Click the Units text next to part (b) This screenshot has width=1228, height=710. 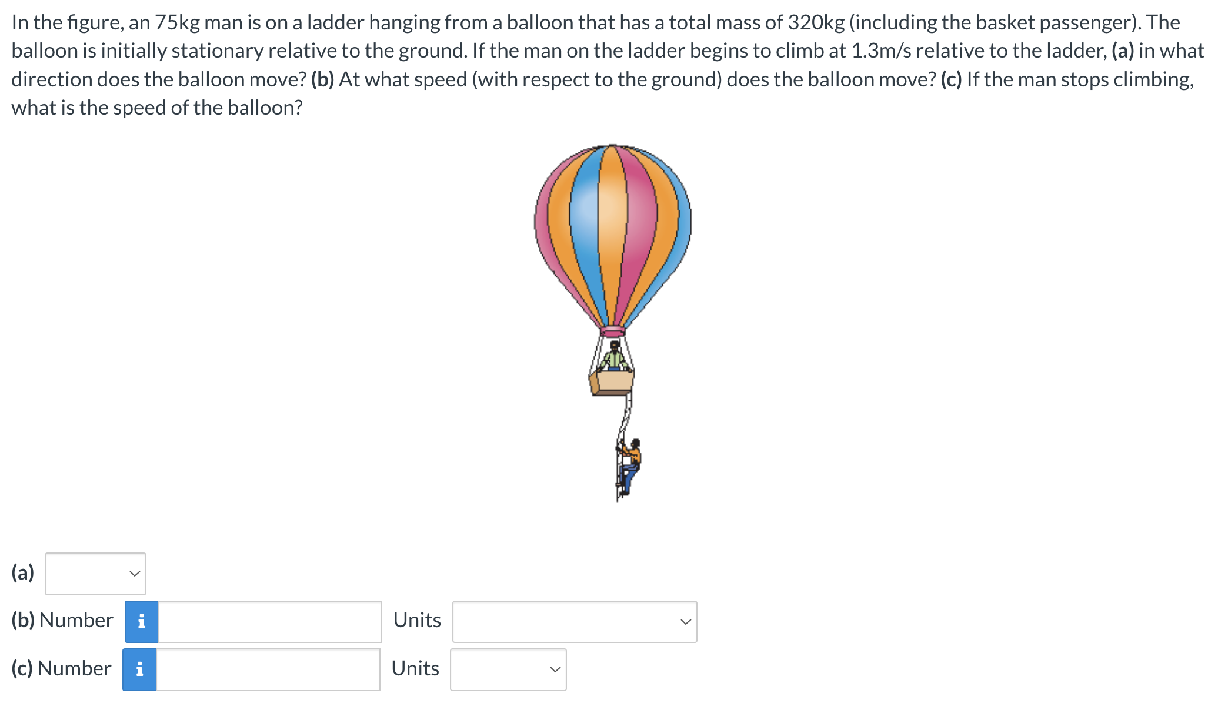416,620
